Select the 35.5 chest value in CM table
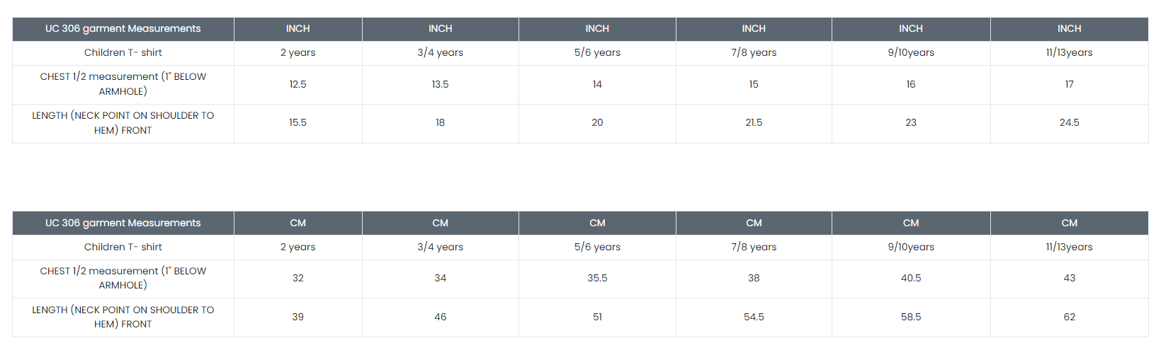 click(x=597, y=279)
